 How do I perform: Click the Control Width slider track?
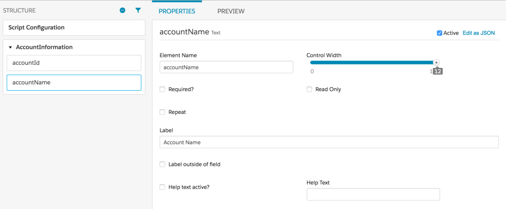(x=371, y=62)
